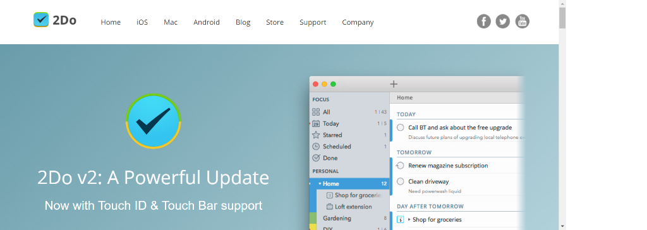
Task: Open the Twitter profile icon
Action: pos(502,21)
